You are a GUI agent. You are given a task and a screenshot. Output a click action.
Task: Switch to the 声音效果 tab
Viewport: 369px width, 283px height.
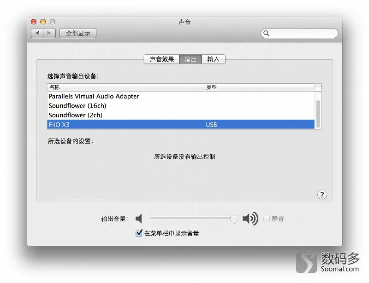(x=162, y=59)
